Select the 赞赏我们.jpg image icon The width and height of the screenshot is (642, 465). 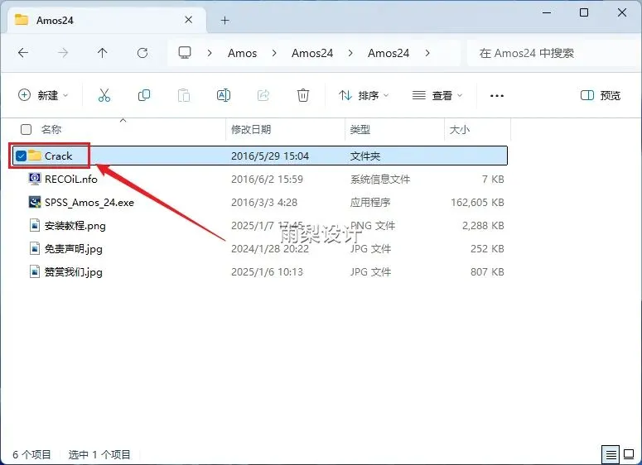(35, 272)
